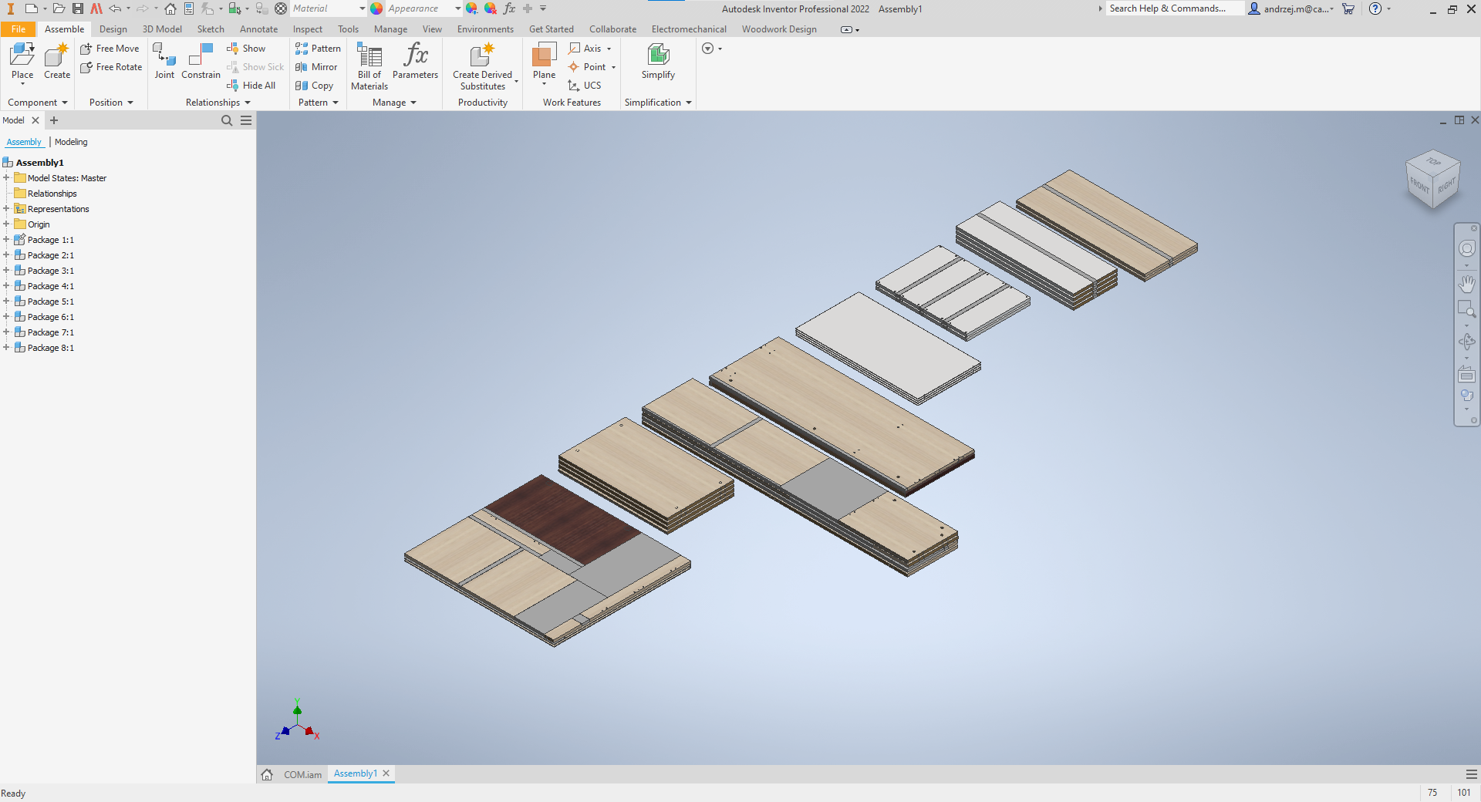This screenshot has height=802, width=1481.
Task: Click the Free Rotate button
Action: coord(111,67)
